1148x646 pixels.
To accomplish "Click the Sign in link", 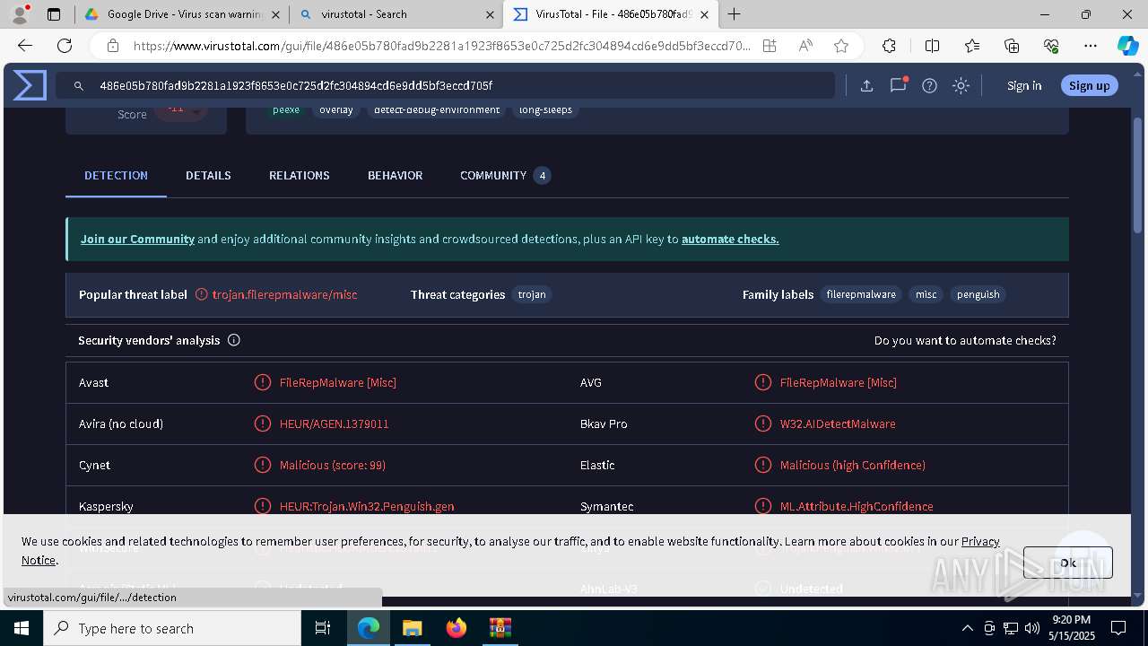I will [1024, 85].
